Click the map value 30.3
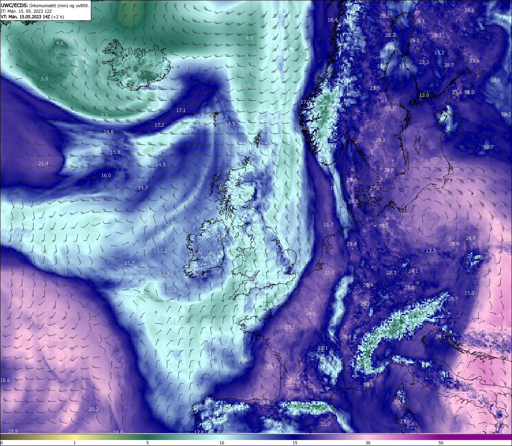Screen dimensions: 512x446 tap(368, 385)
